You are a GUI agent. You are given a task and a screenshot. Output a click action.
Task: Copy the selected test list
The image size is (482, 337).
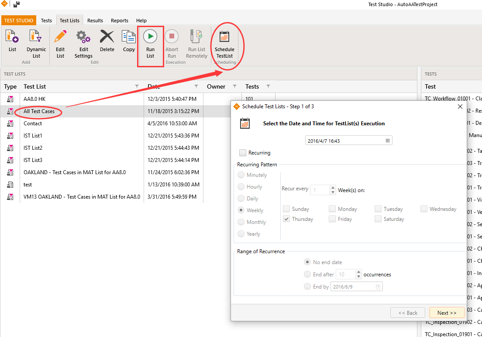(x=129, y=36)
